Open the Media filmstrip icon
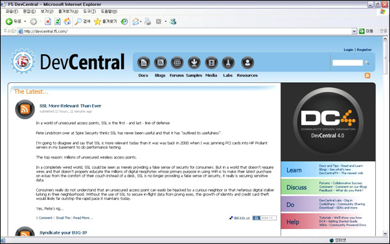 point(211,63)
